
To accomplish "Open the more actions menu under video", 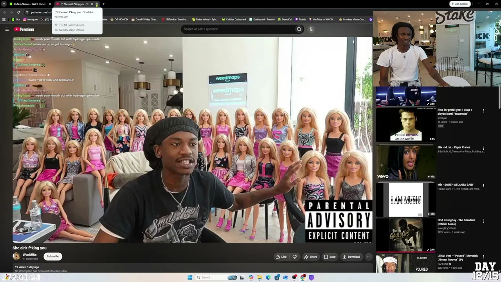I will pyautogui.click(x=369, y=257).
